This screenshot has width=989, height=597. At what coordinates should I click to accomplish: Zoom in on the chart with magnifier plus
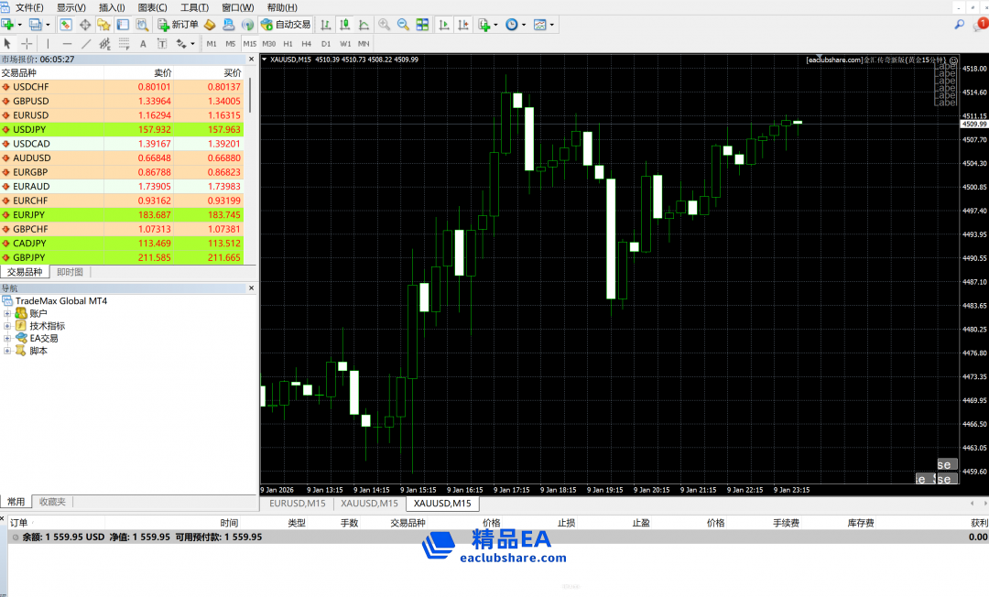pyautogui.click(x=385, y=25)
